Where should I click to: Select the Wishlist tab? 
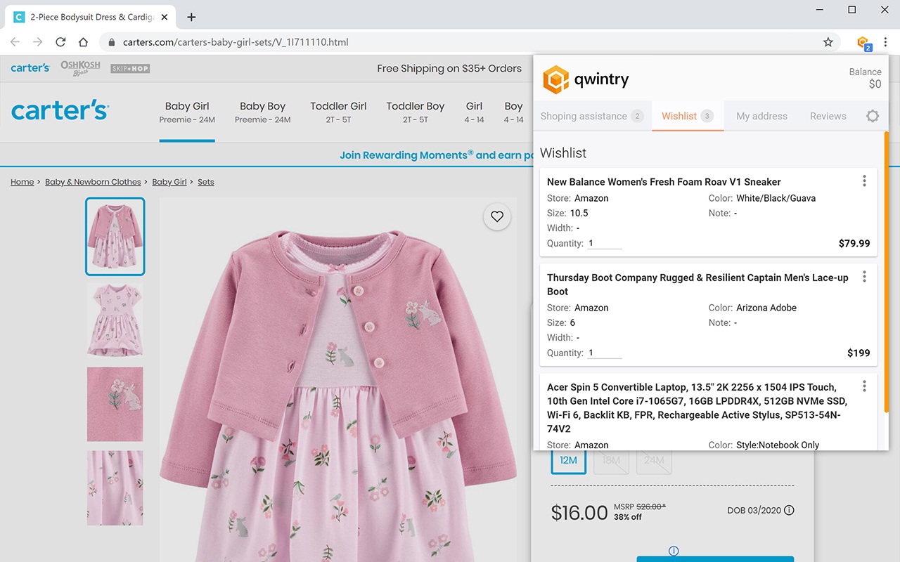click(688, 116)
